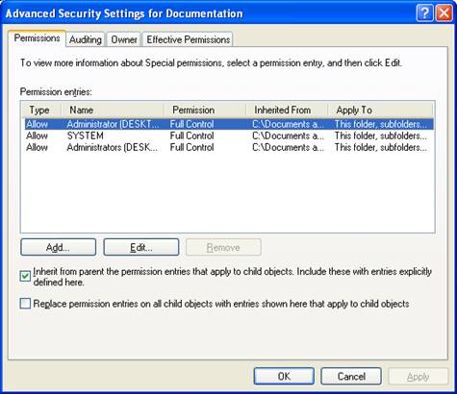Click the Add... button
Image resolution: width=457 pixels, height=394 pixels.
58,247
